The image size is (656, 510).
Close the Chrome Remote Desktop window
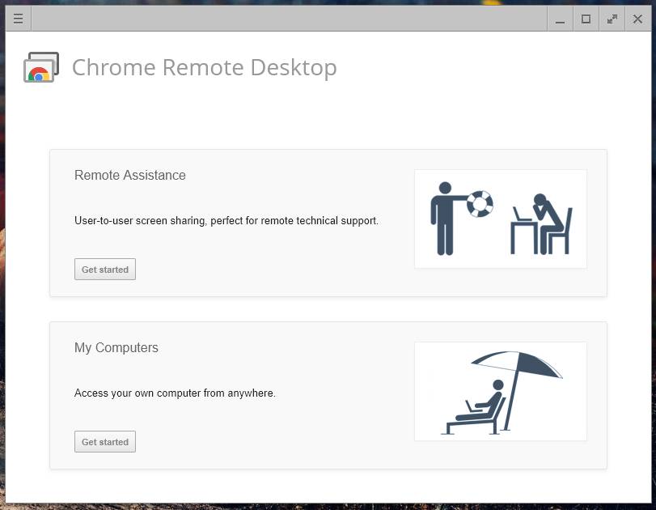coord(637,19)
